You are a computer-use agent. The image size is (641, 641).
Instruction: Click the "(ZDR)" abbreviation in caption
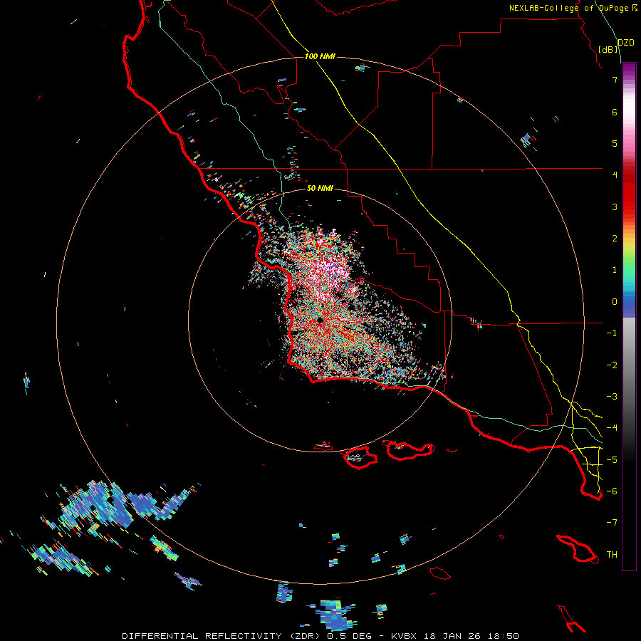tap(305, 636)
